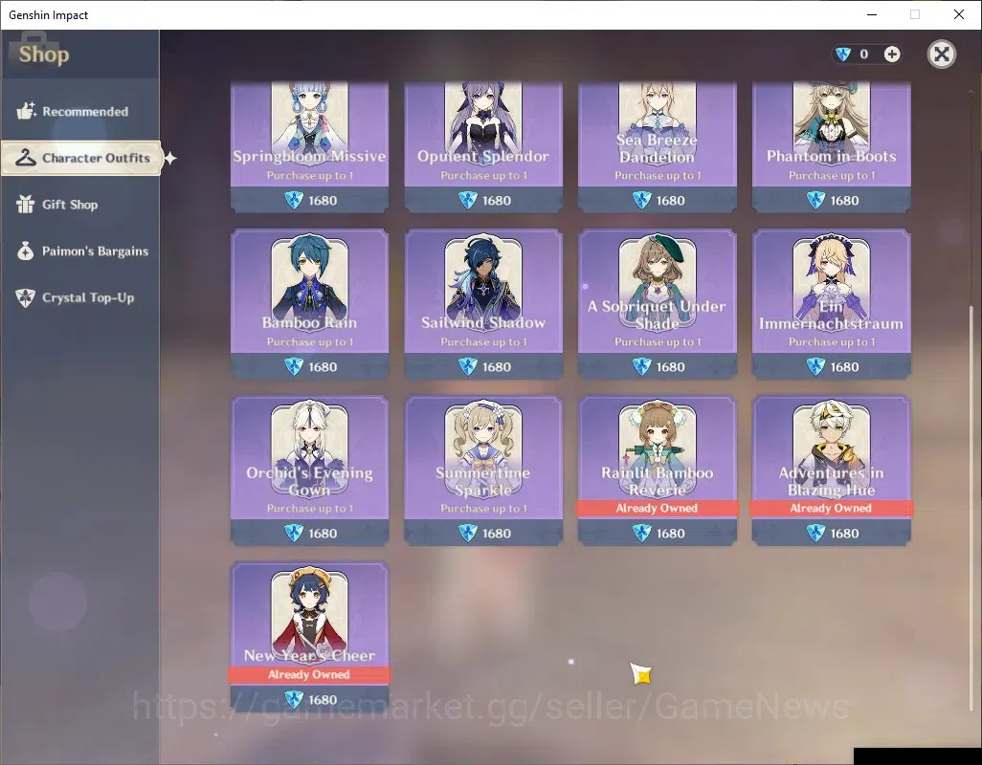Select the Sailwind Shadow outfit

tap(483, 303)
